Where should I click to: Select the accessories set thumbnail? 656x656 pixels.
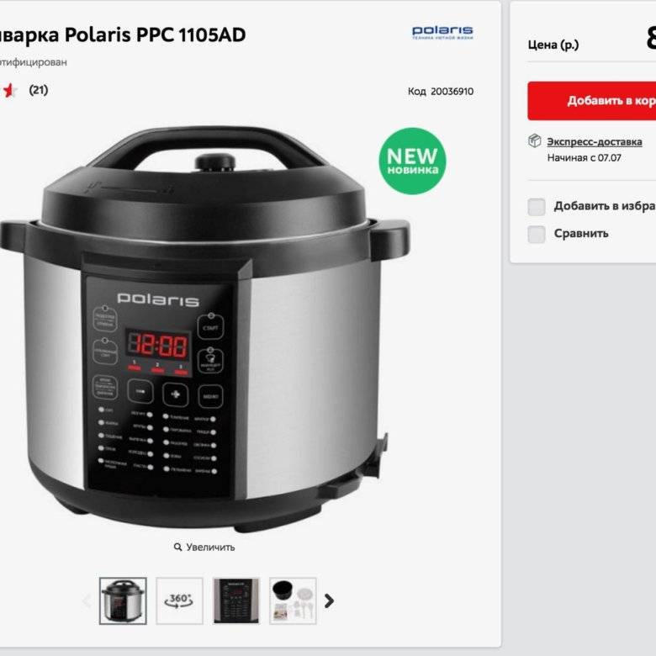[293, 600]
